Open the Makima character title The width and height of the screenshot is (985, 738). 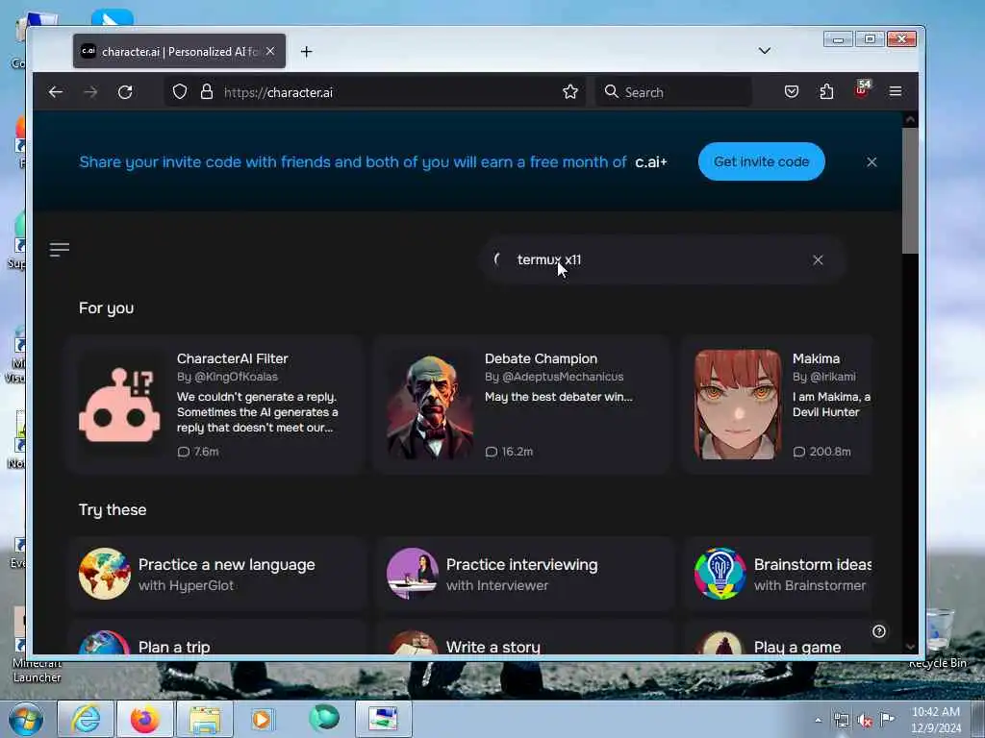[x=816, y=359]
